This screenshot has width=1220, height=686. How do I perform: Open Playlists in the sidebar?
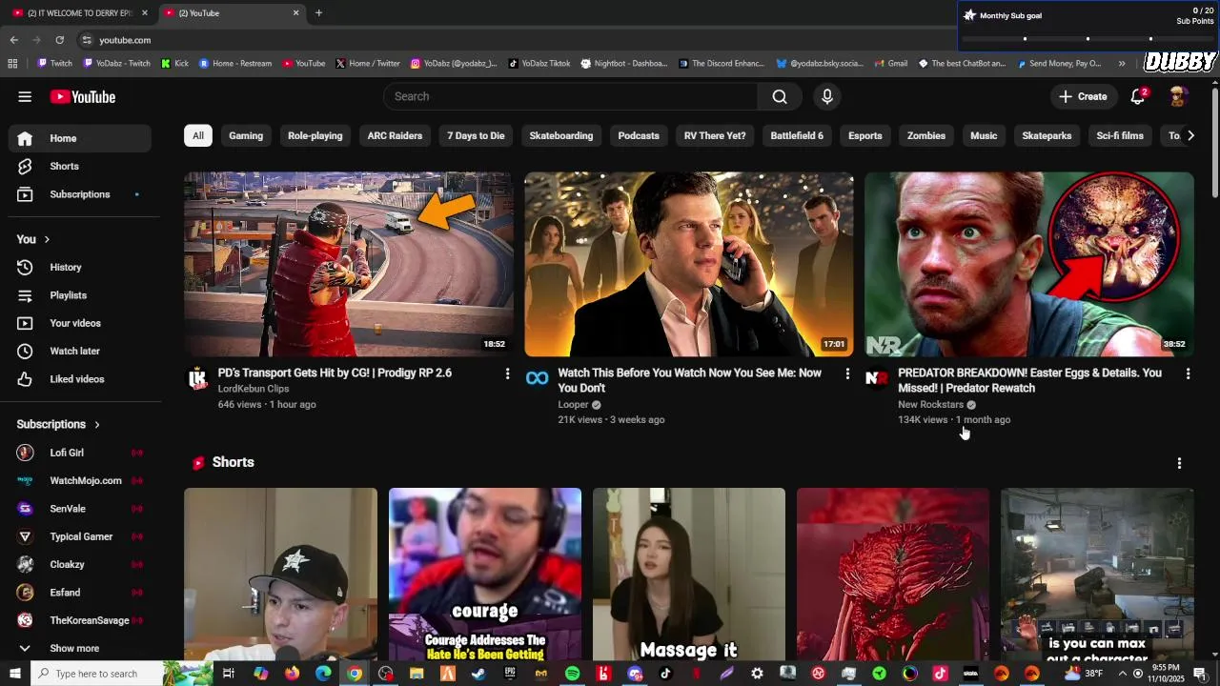click(x=80, y=295)
